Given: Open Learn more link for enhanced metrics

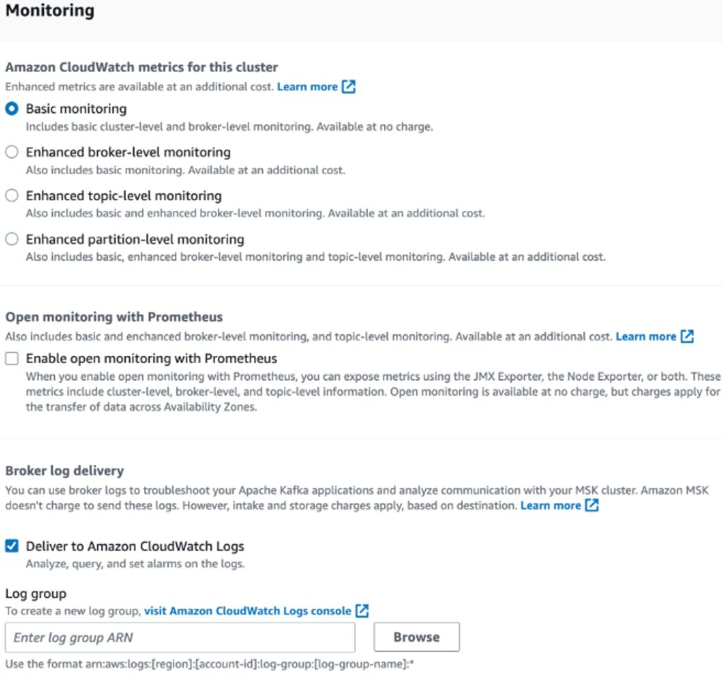Looking at the screenshot, I should point(307,87).
